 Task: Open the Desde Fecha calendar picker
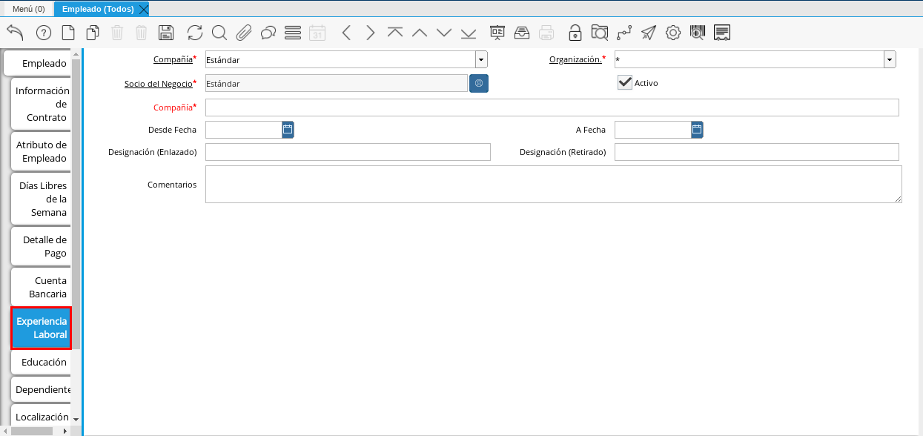[x=288, y=130]
